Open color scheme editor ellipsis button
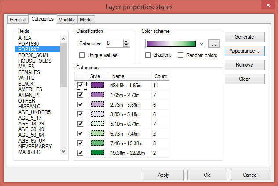 pyautogui.click(x=214, y=44)
